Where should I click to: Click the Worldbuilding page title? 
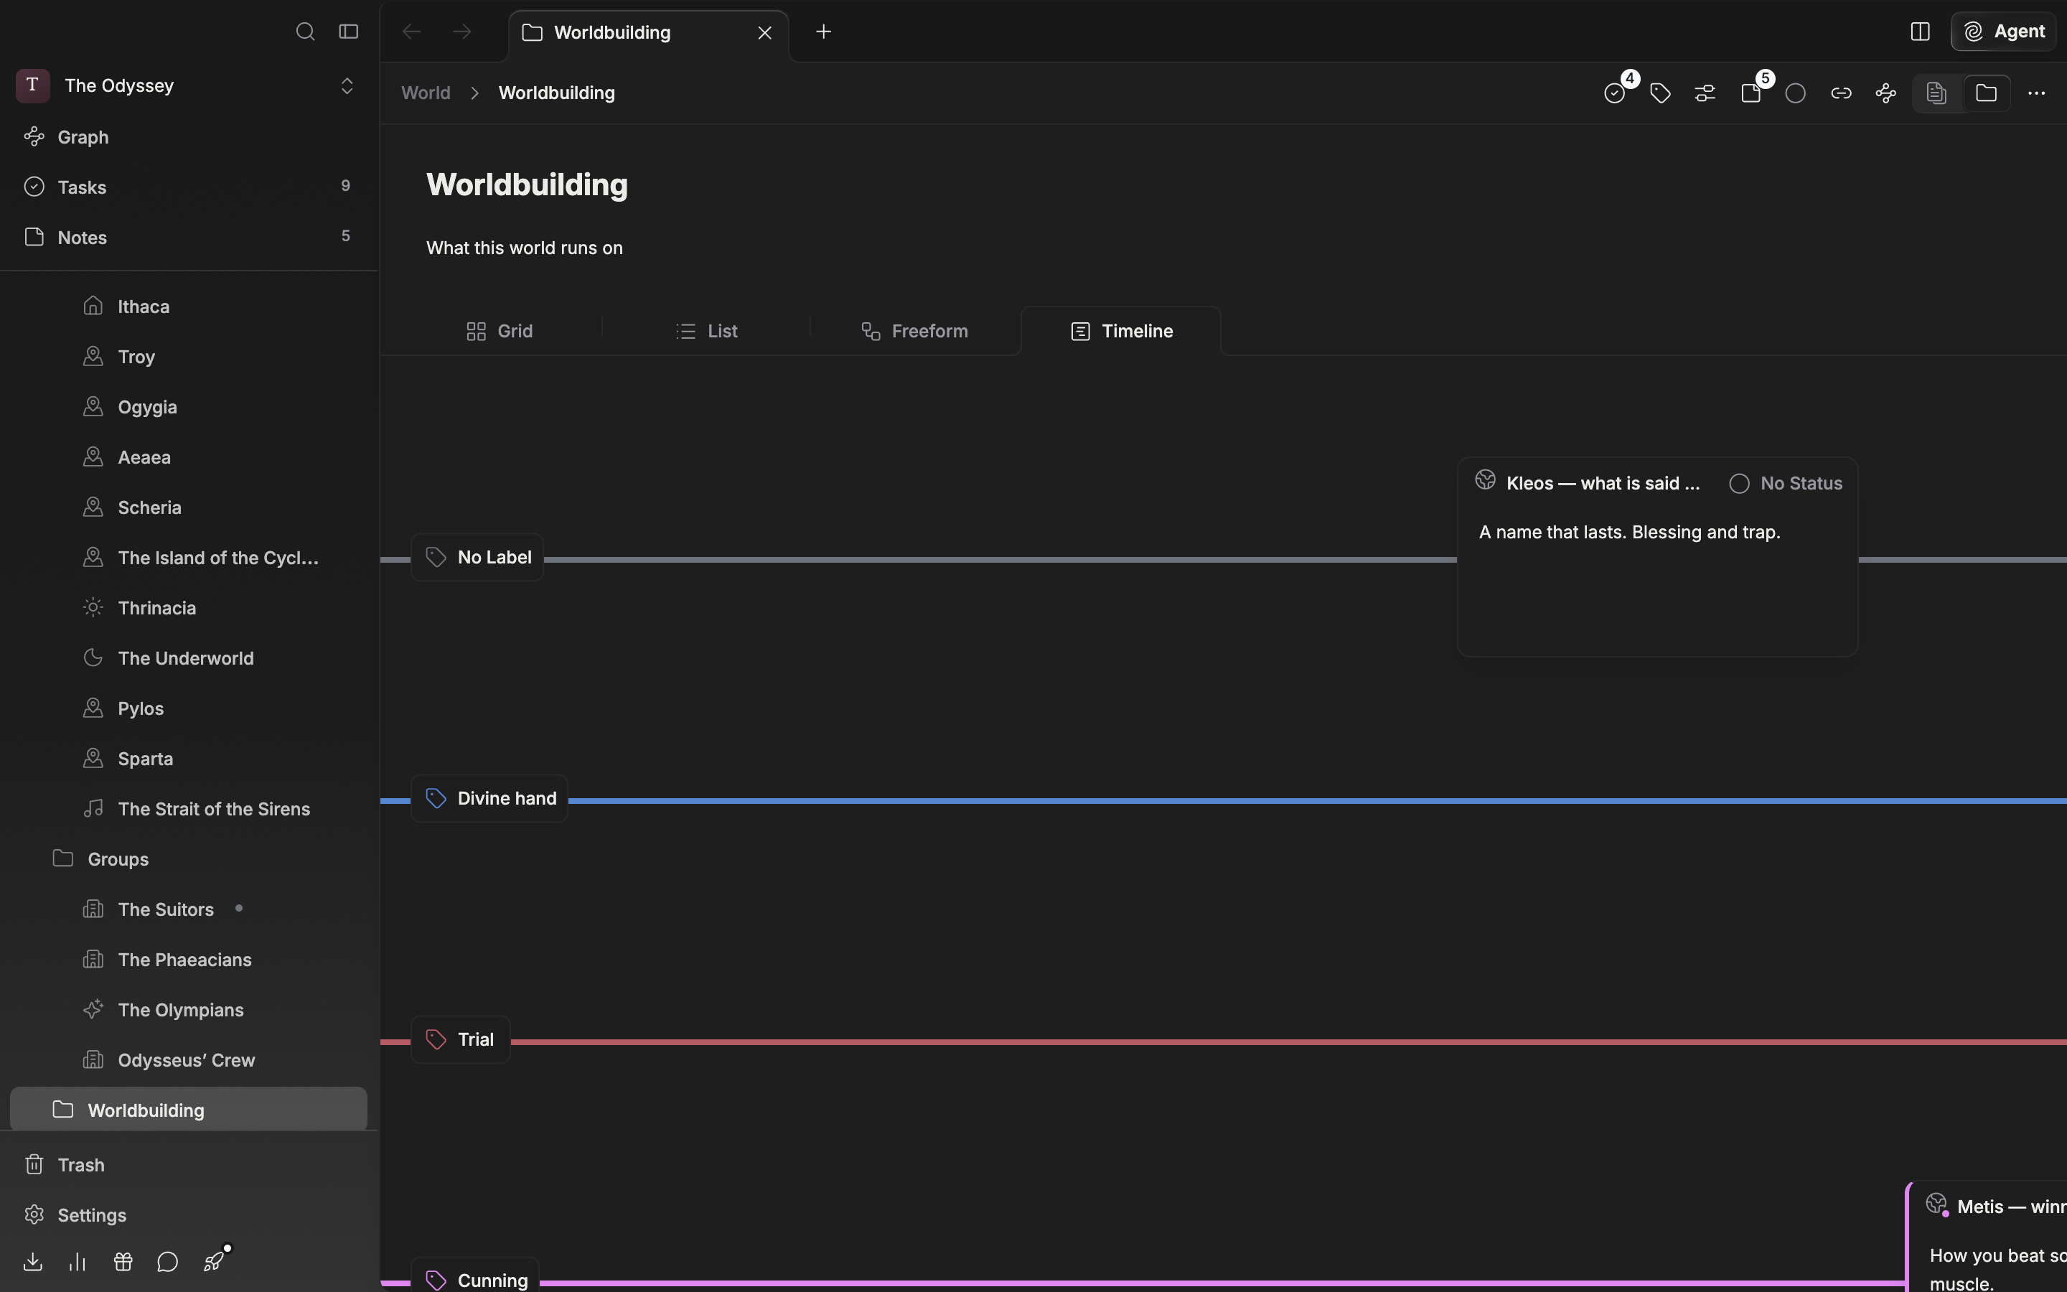[x=527, y=185]
